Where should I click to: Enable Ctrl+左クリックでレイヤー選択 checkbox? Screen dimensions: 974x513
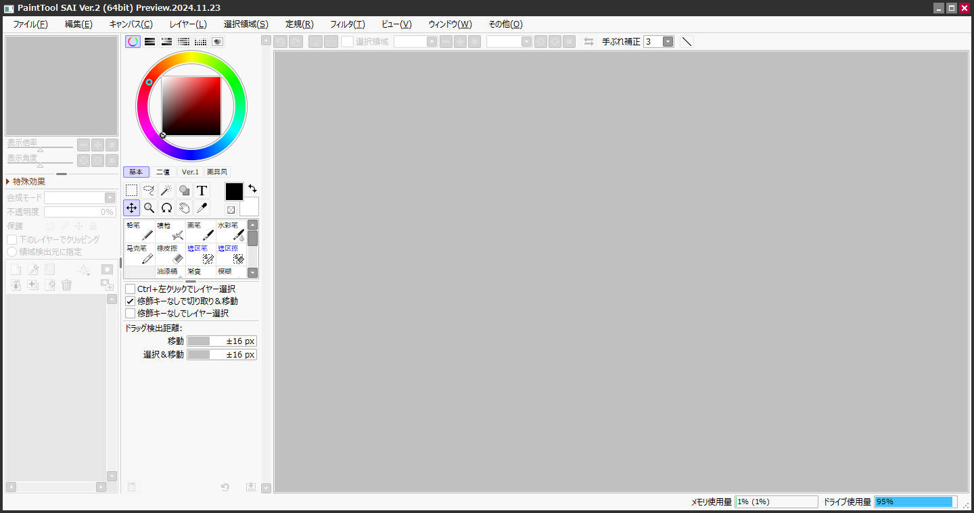(131, 289)
